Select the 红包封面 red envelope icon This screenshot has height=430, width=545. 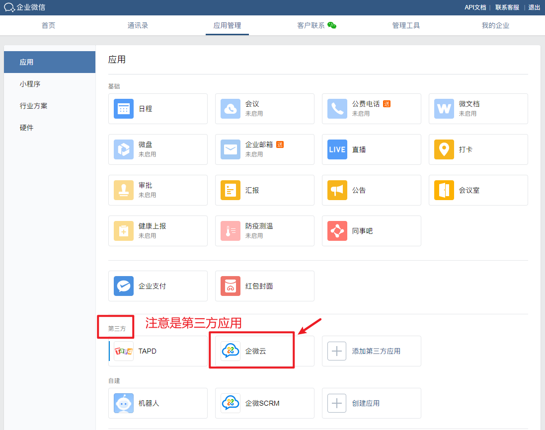[x=231, y=286]
